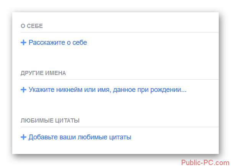Screen dimensions: 231x167
Task: Click the word ЦИТАТЫ in the gray heading
Action: [x=67, y=121]
